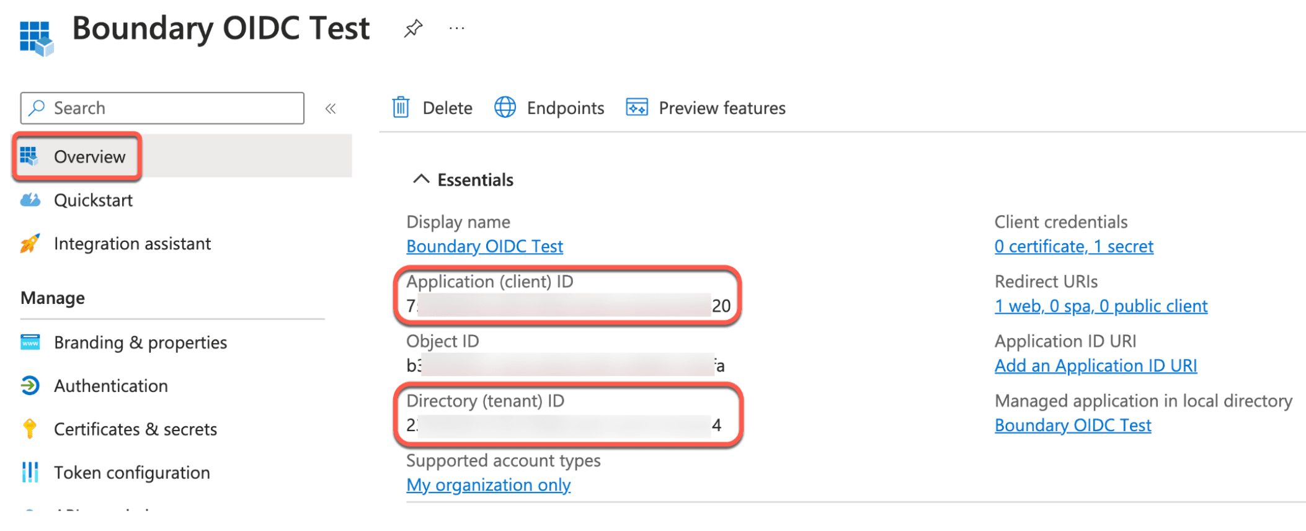Click Managed application in local directory label
Viewport: 1306px width, 531px height.
1144,401
